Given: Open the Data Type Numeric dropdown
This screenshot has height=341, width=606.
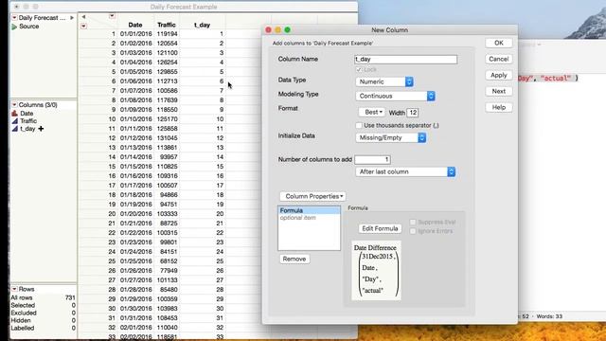Looking at the screenshot, I should (384, 81).
